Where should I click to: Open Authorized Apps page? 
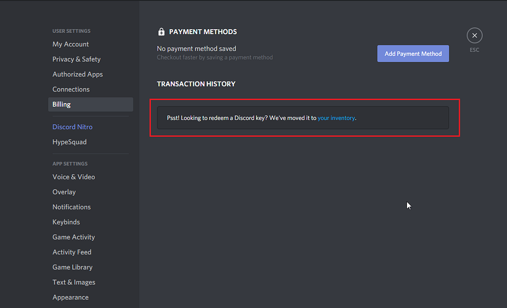78,74
